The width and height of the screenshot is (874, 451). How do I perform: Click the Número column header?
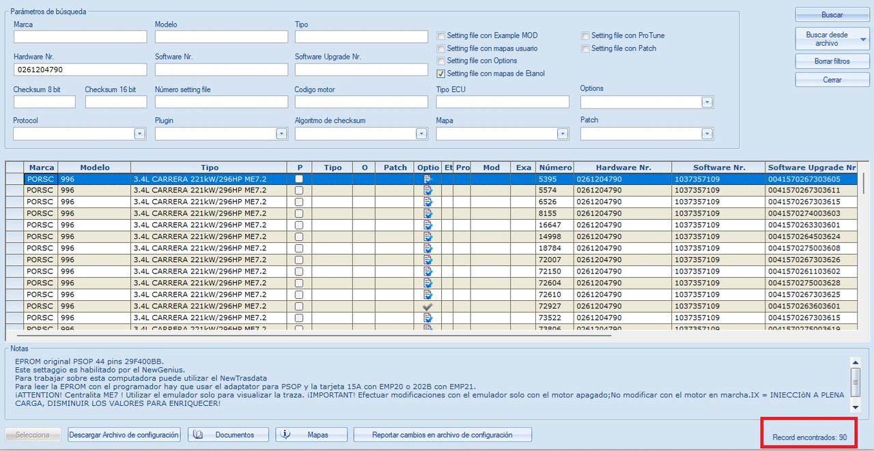554,167
